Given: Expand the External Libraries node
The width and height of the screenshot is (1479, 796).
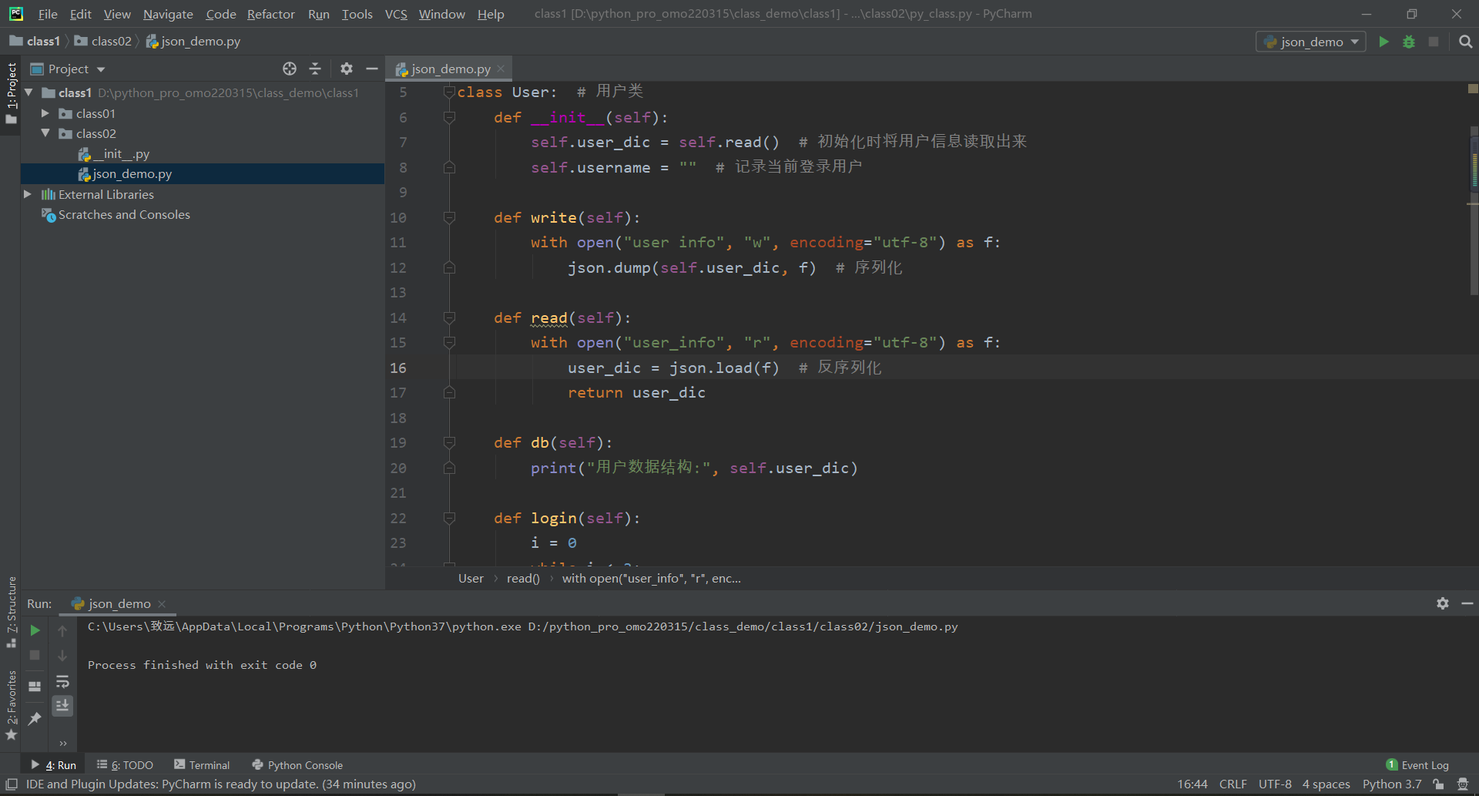Looking at the screenshot, I should click(x=27, y=194).
